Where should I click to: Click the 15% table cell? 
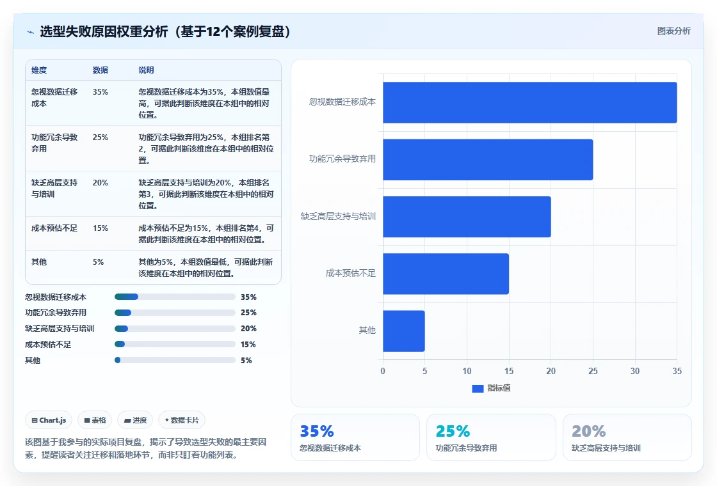point(100,228)
